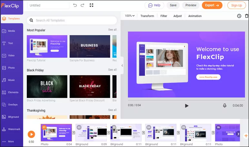Click transition icon between scenes 01 and 02

74,133
